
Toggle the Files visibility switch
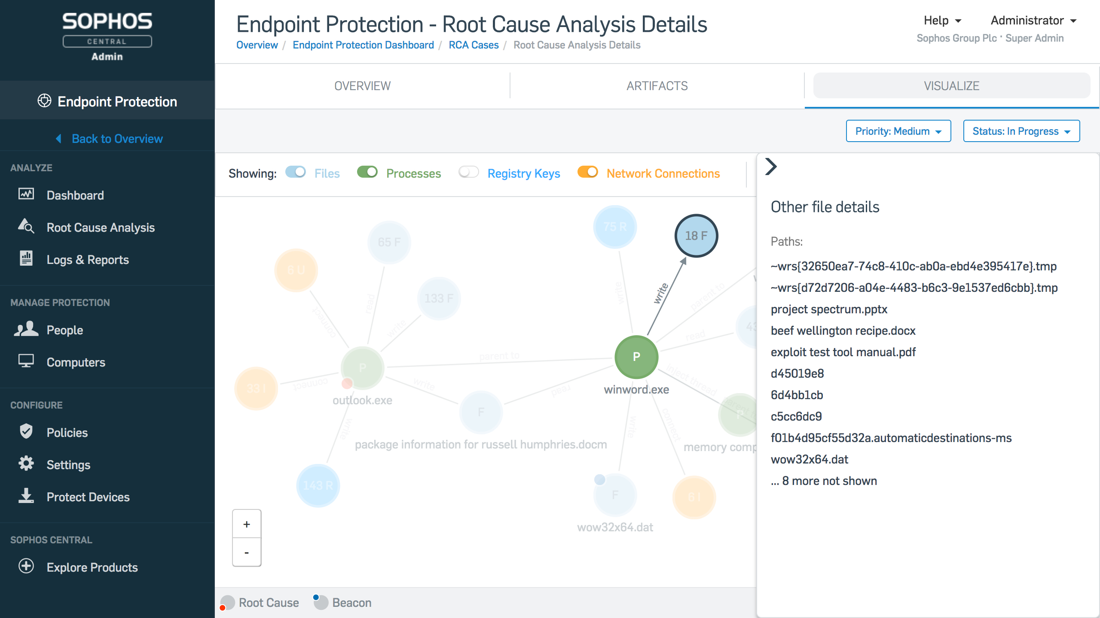[x=296, y=172]
